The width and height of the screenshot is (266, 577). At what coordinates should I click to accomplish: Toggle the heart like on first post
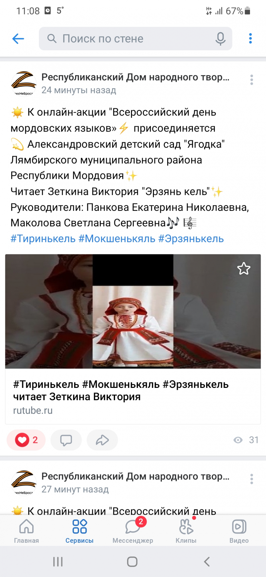(x=26, y=440)
